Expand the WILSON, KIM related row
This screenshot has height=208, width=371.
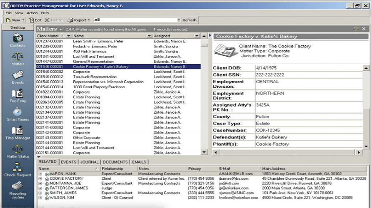tap(40, 198)
